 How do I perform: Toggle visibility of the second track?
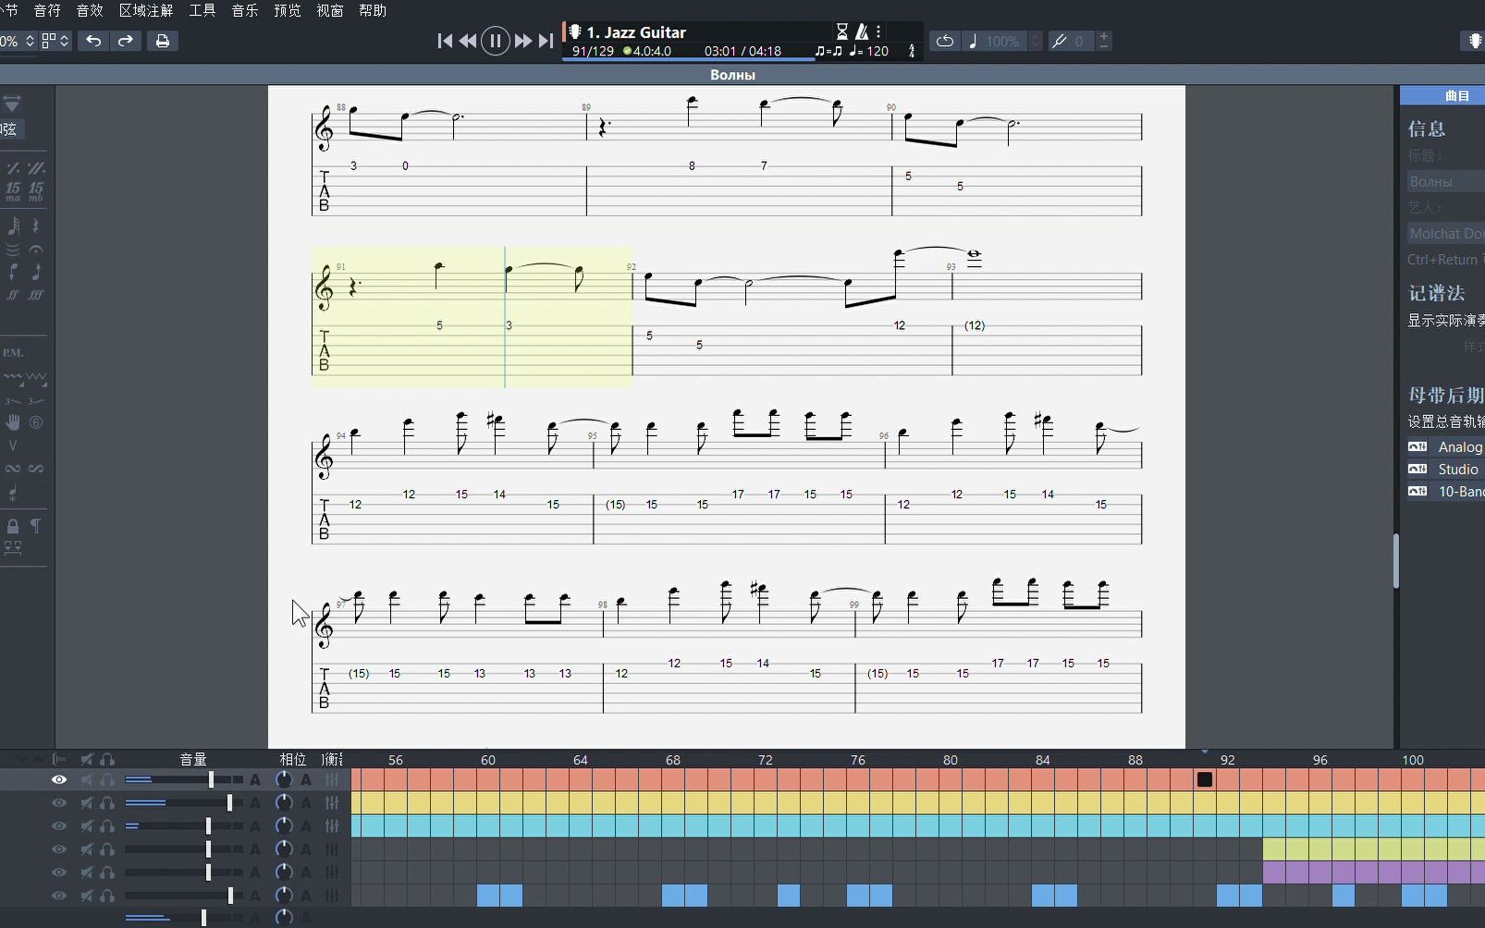(x=58, y=803)
